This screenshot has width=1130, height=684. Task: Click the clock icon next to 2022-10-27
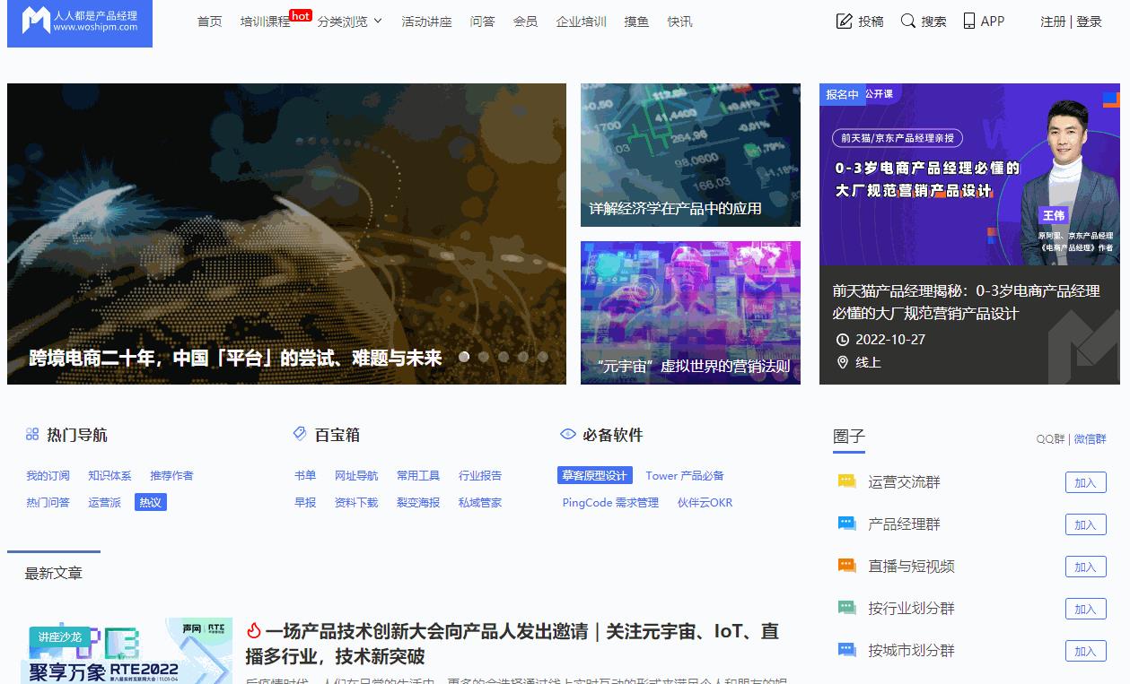(843, 340)
